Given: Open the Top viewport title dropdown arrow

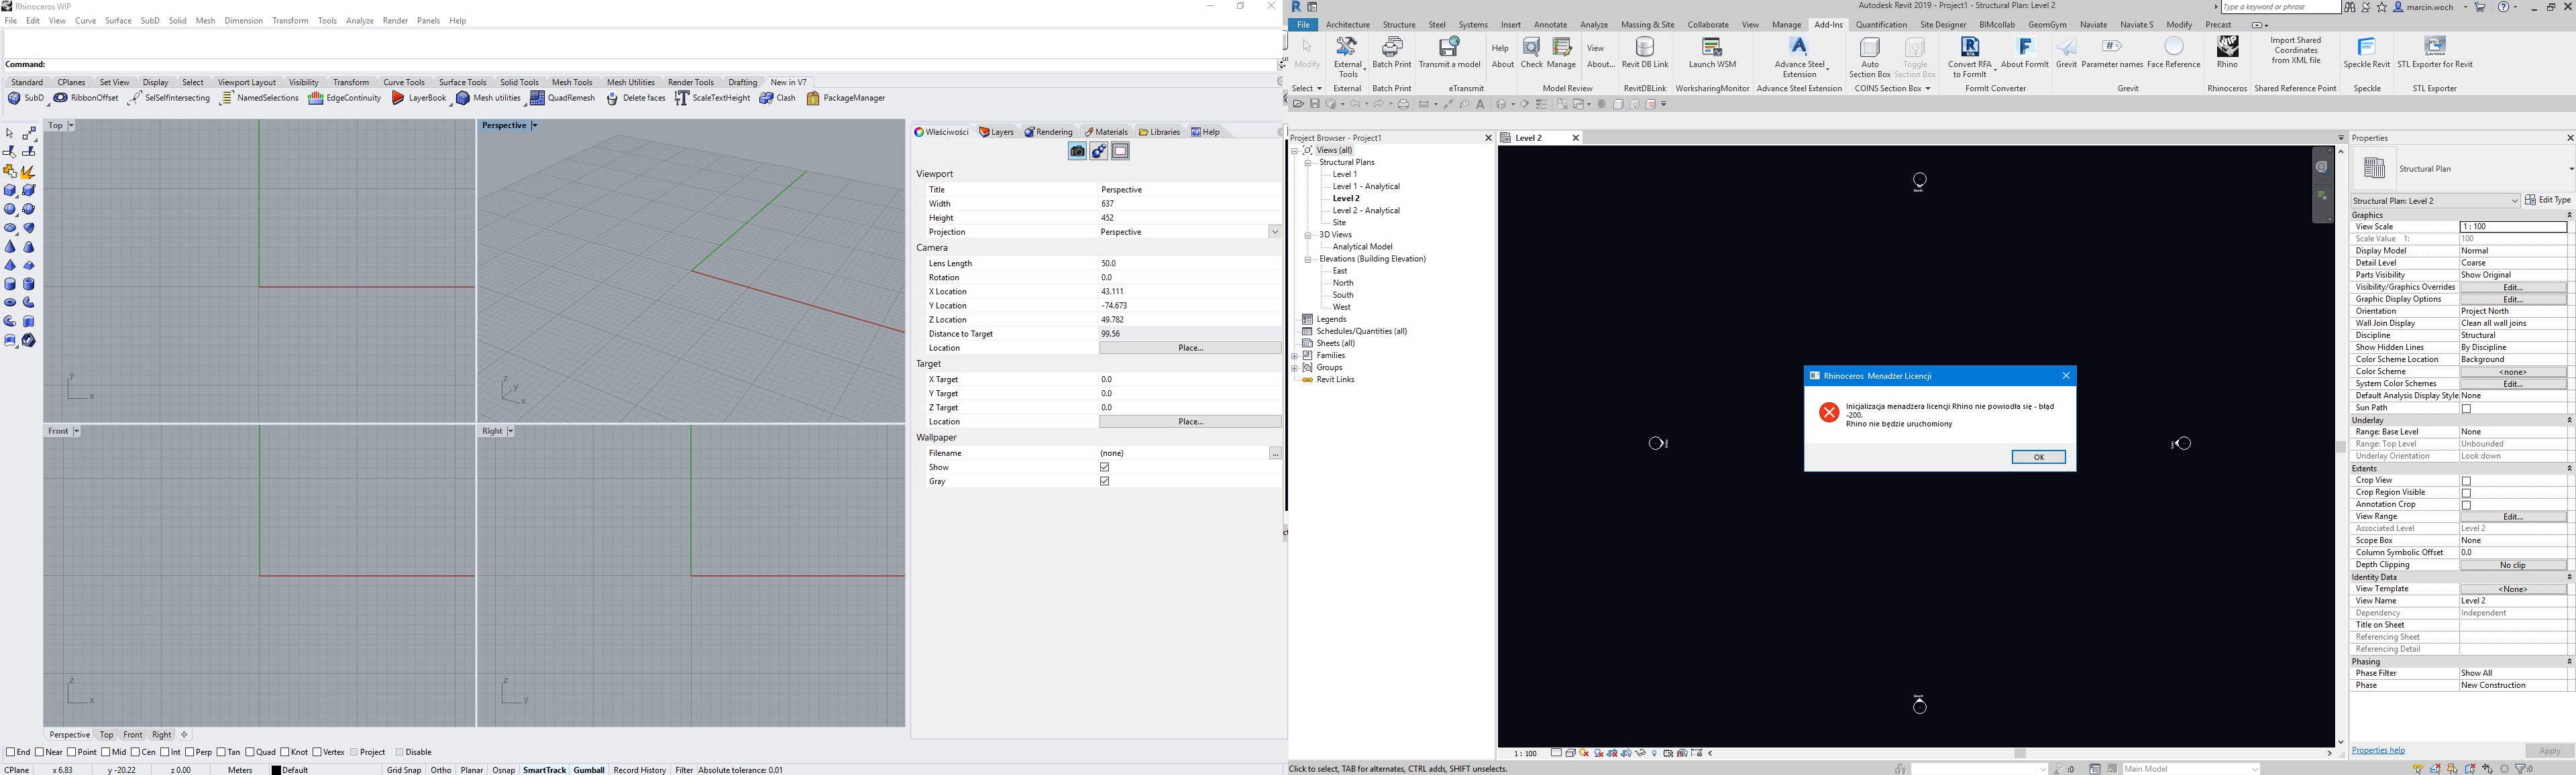Looking at the screenshot, I should pos(71,126).
